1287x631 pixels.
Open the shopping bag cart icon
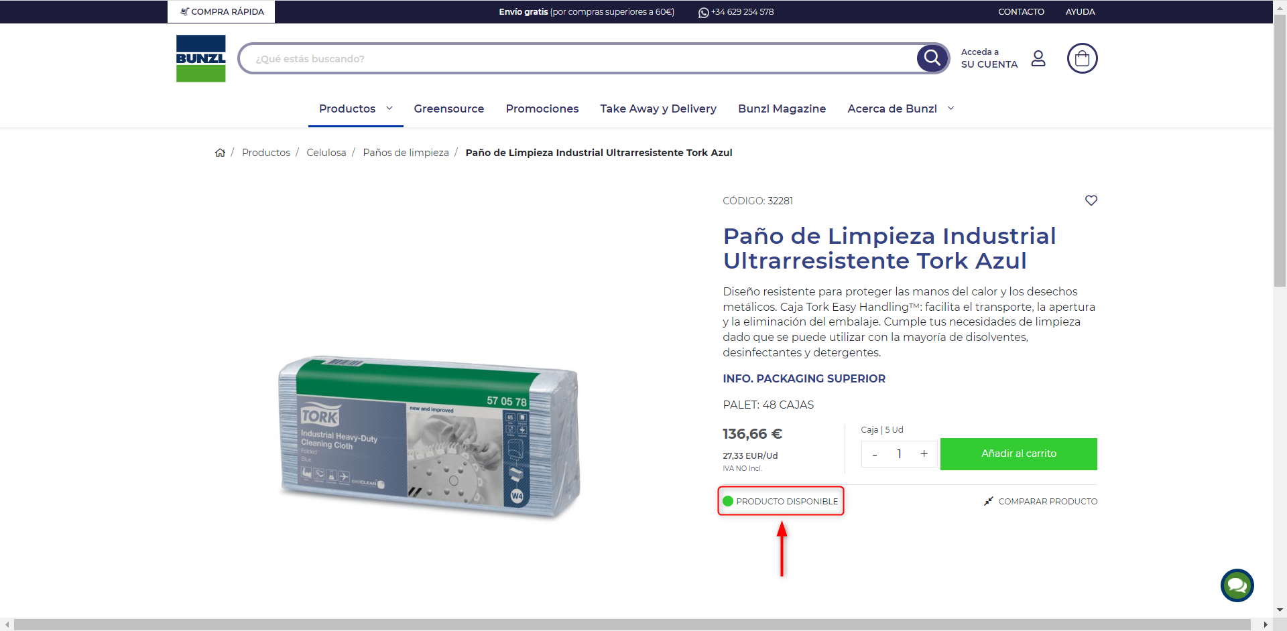[x=1082, y=58]
